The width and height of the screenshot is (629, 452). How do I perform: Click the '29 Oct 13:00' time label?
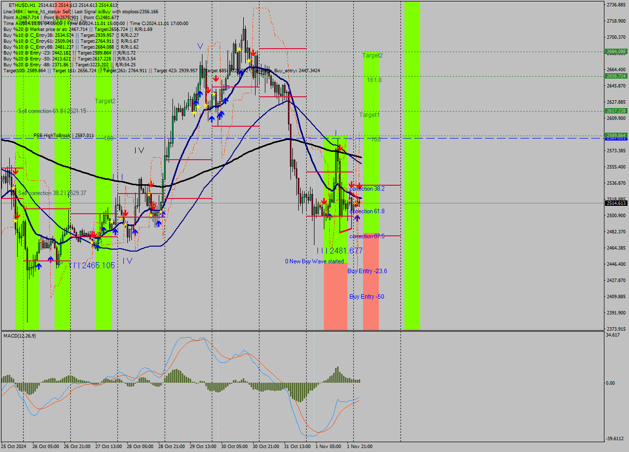tap(202, 447)
